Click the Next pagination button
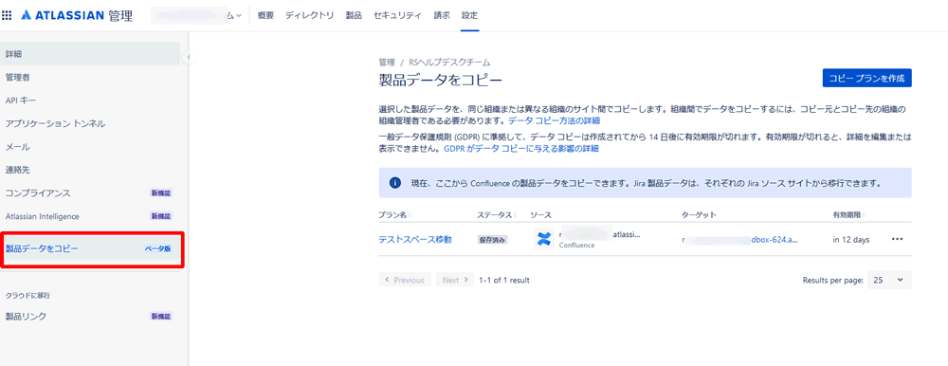Image resolution: width=948 pixels, height=366 pixels. 455,280
